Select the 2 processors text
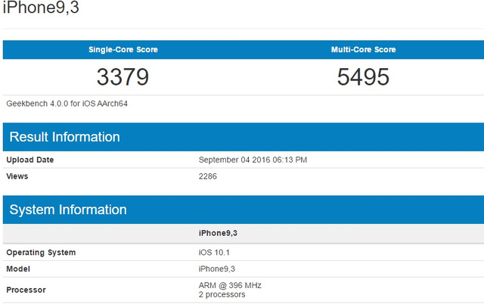 coord(222,294)
